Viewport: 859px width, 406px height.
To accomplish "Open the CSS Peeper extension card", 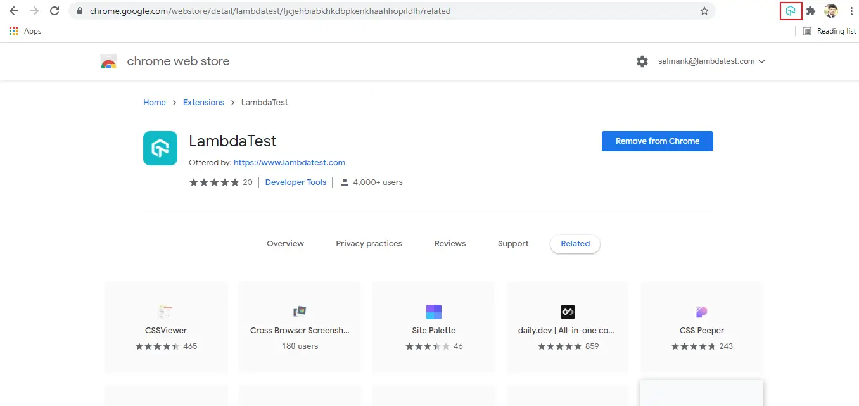I will coord(701,327).
